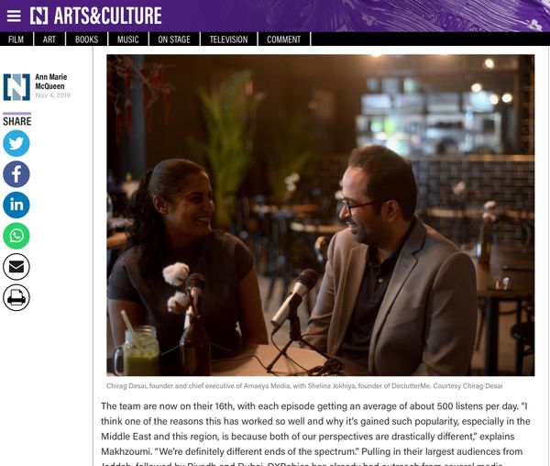The image size is (550, 466).
Task: Share article on Twitter
Action: [16, 143]
